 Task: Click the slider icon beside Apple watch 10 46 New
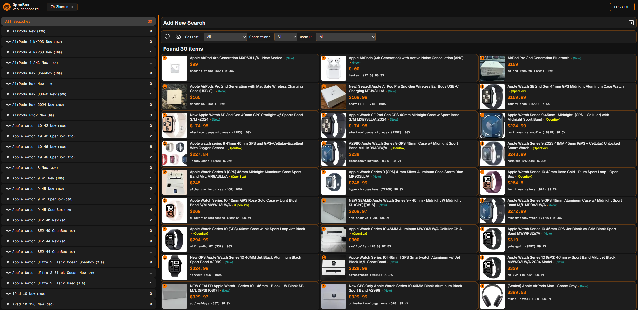(x=8, y=147)
